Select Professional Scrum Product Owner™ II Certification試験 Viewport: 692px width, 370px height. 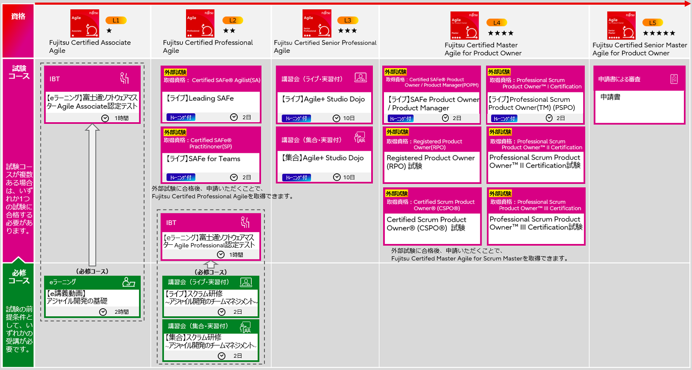pyautogui.click(x=535, y=161)
